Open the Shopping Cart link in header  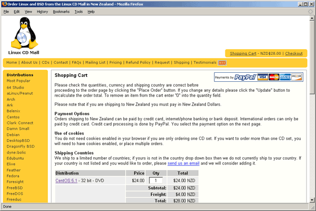pos(243,53)
